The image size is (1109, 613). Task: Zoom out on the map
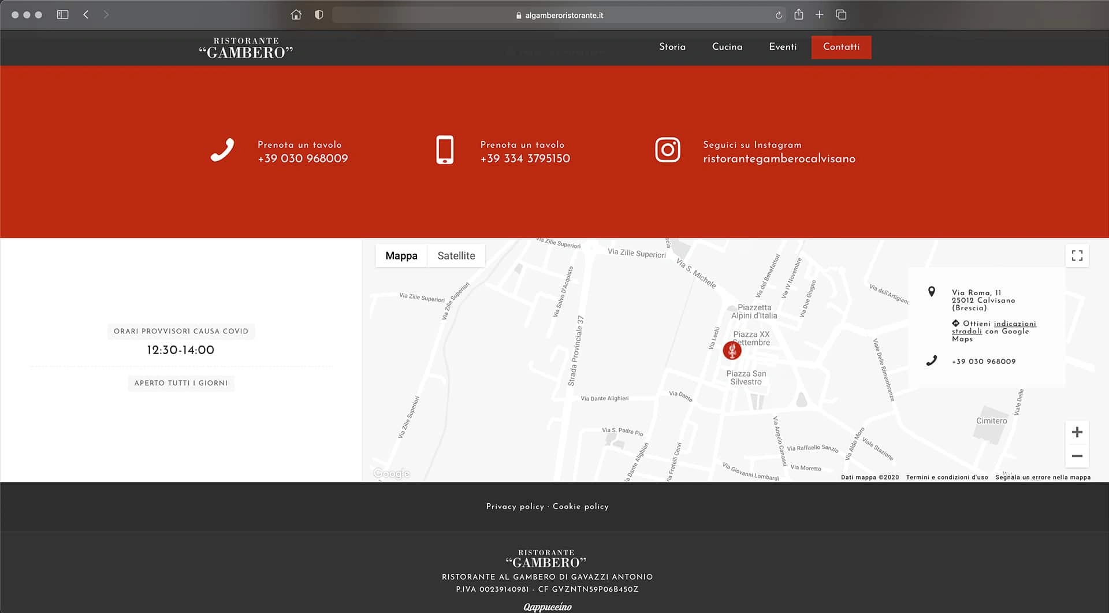(1077, 456)
